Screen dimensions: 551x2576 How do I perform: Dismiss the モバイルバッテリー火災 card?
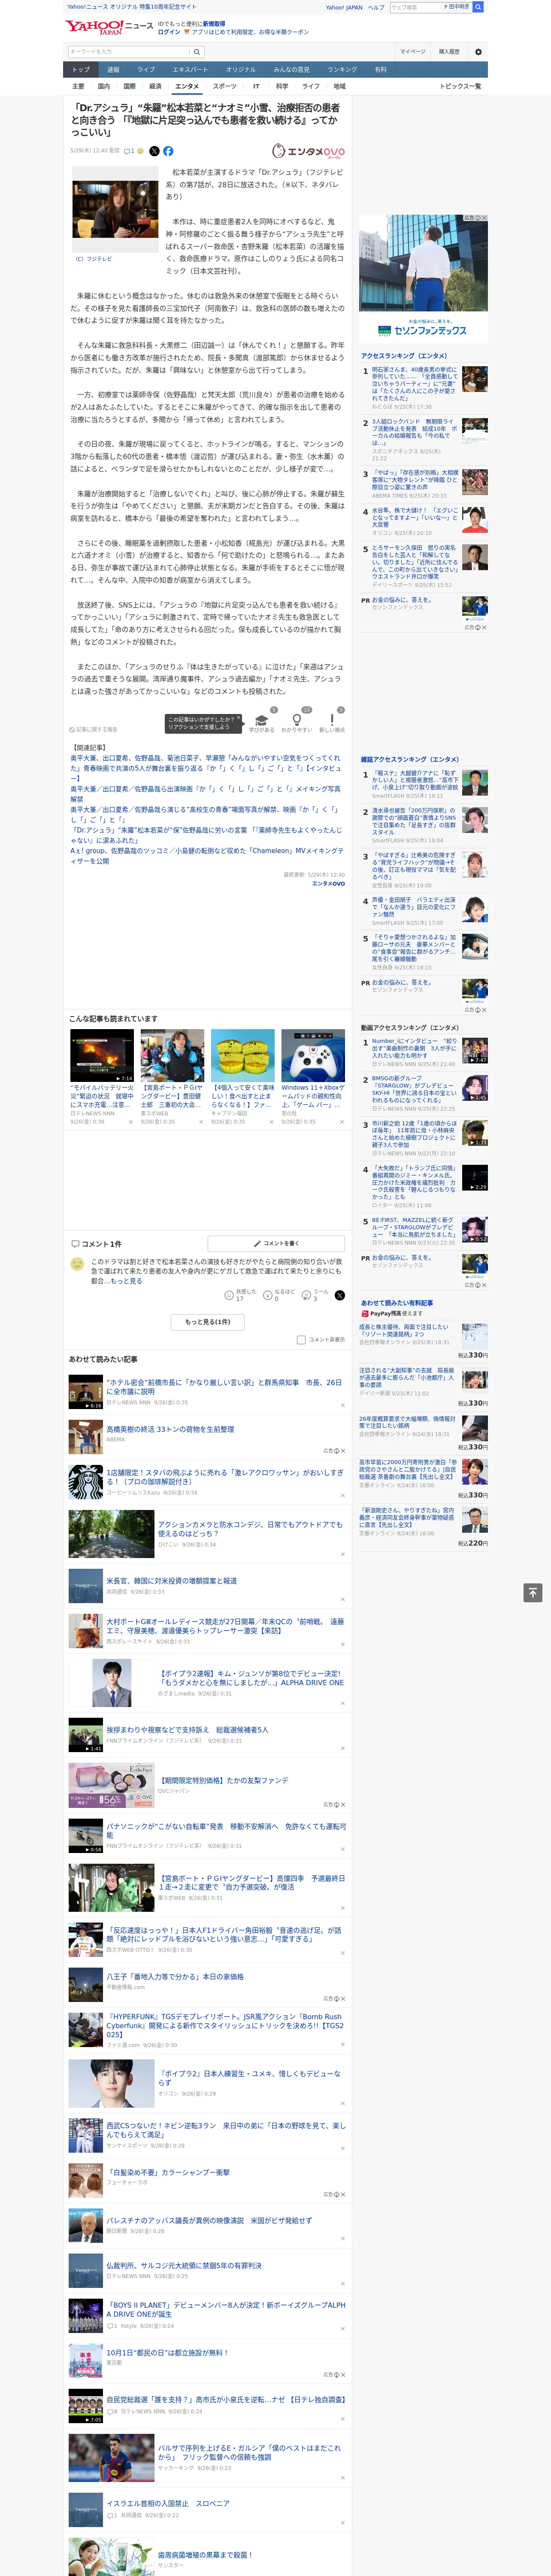click(130, 1122)
